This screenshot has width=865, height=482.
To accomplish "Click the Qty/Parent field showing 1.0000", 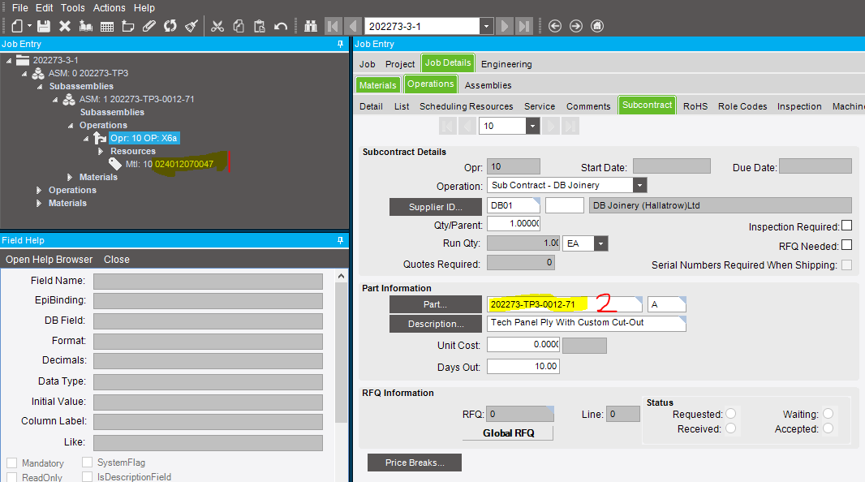I will (x=514, y=223).
